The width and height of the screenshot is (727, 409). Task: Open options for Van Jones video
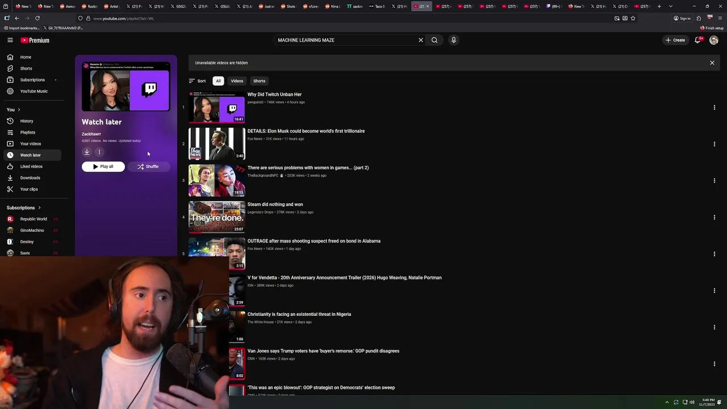pos(714,364)
